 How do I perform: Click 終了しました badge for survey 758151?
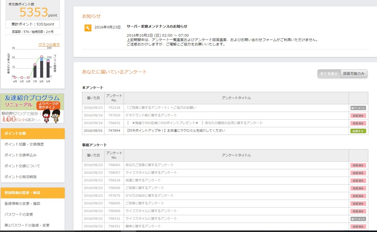coord(358,219)
